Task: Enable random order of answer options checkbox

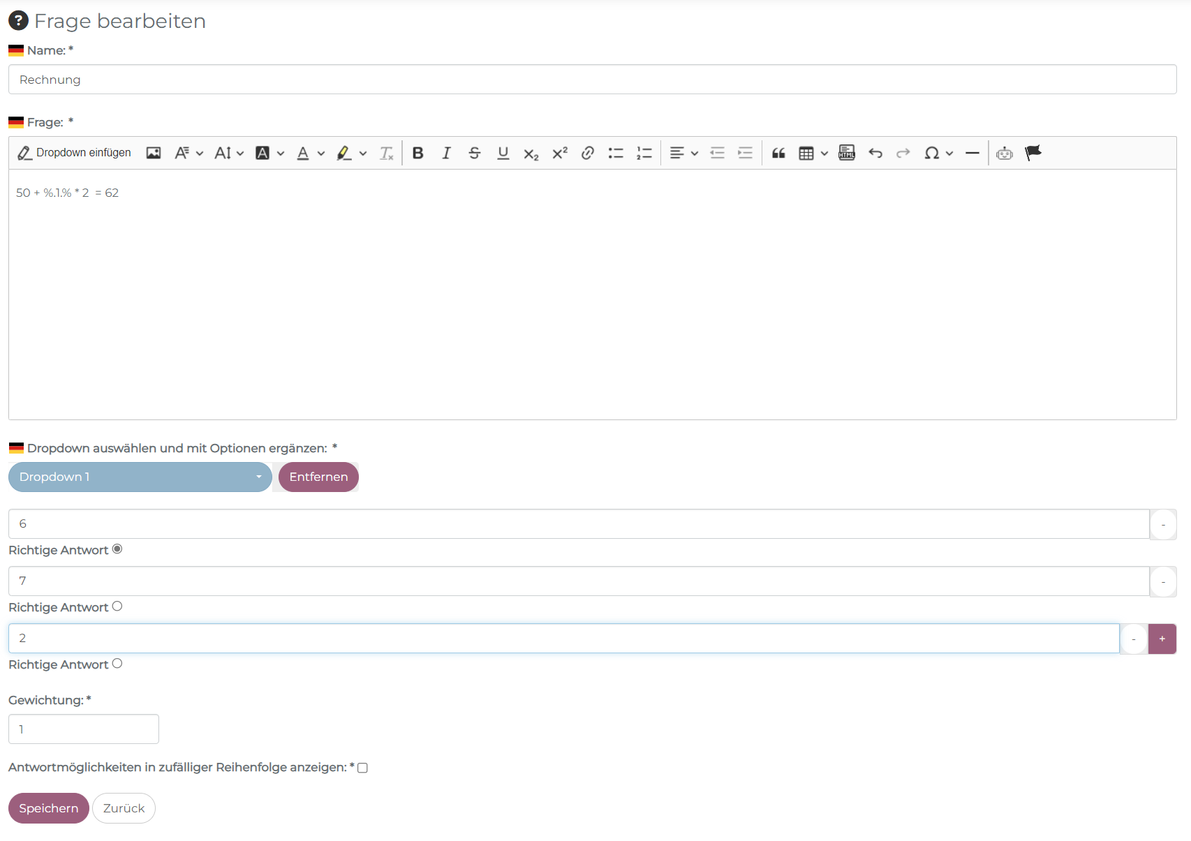Action: click(362, 768)
